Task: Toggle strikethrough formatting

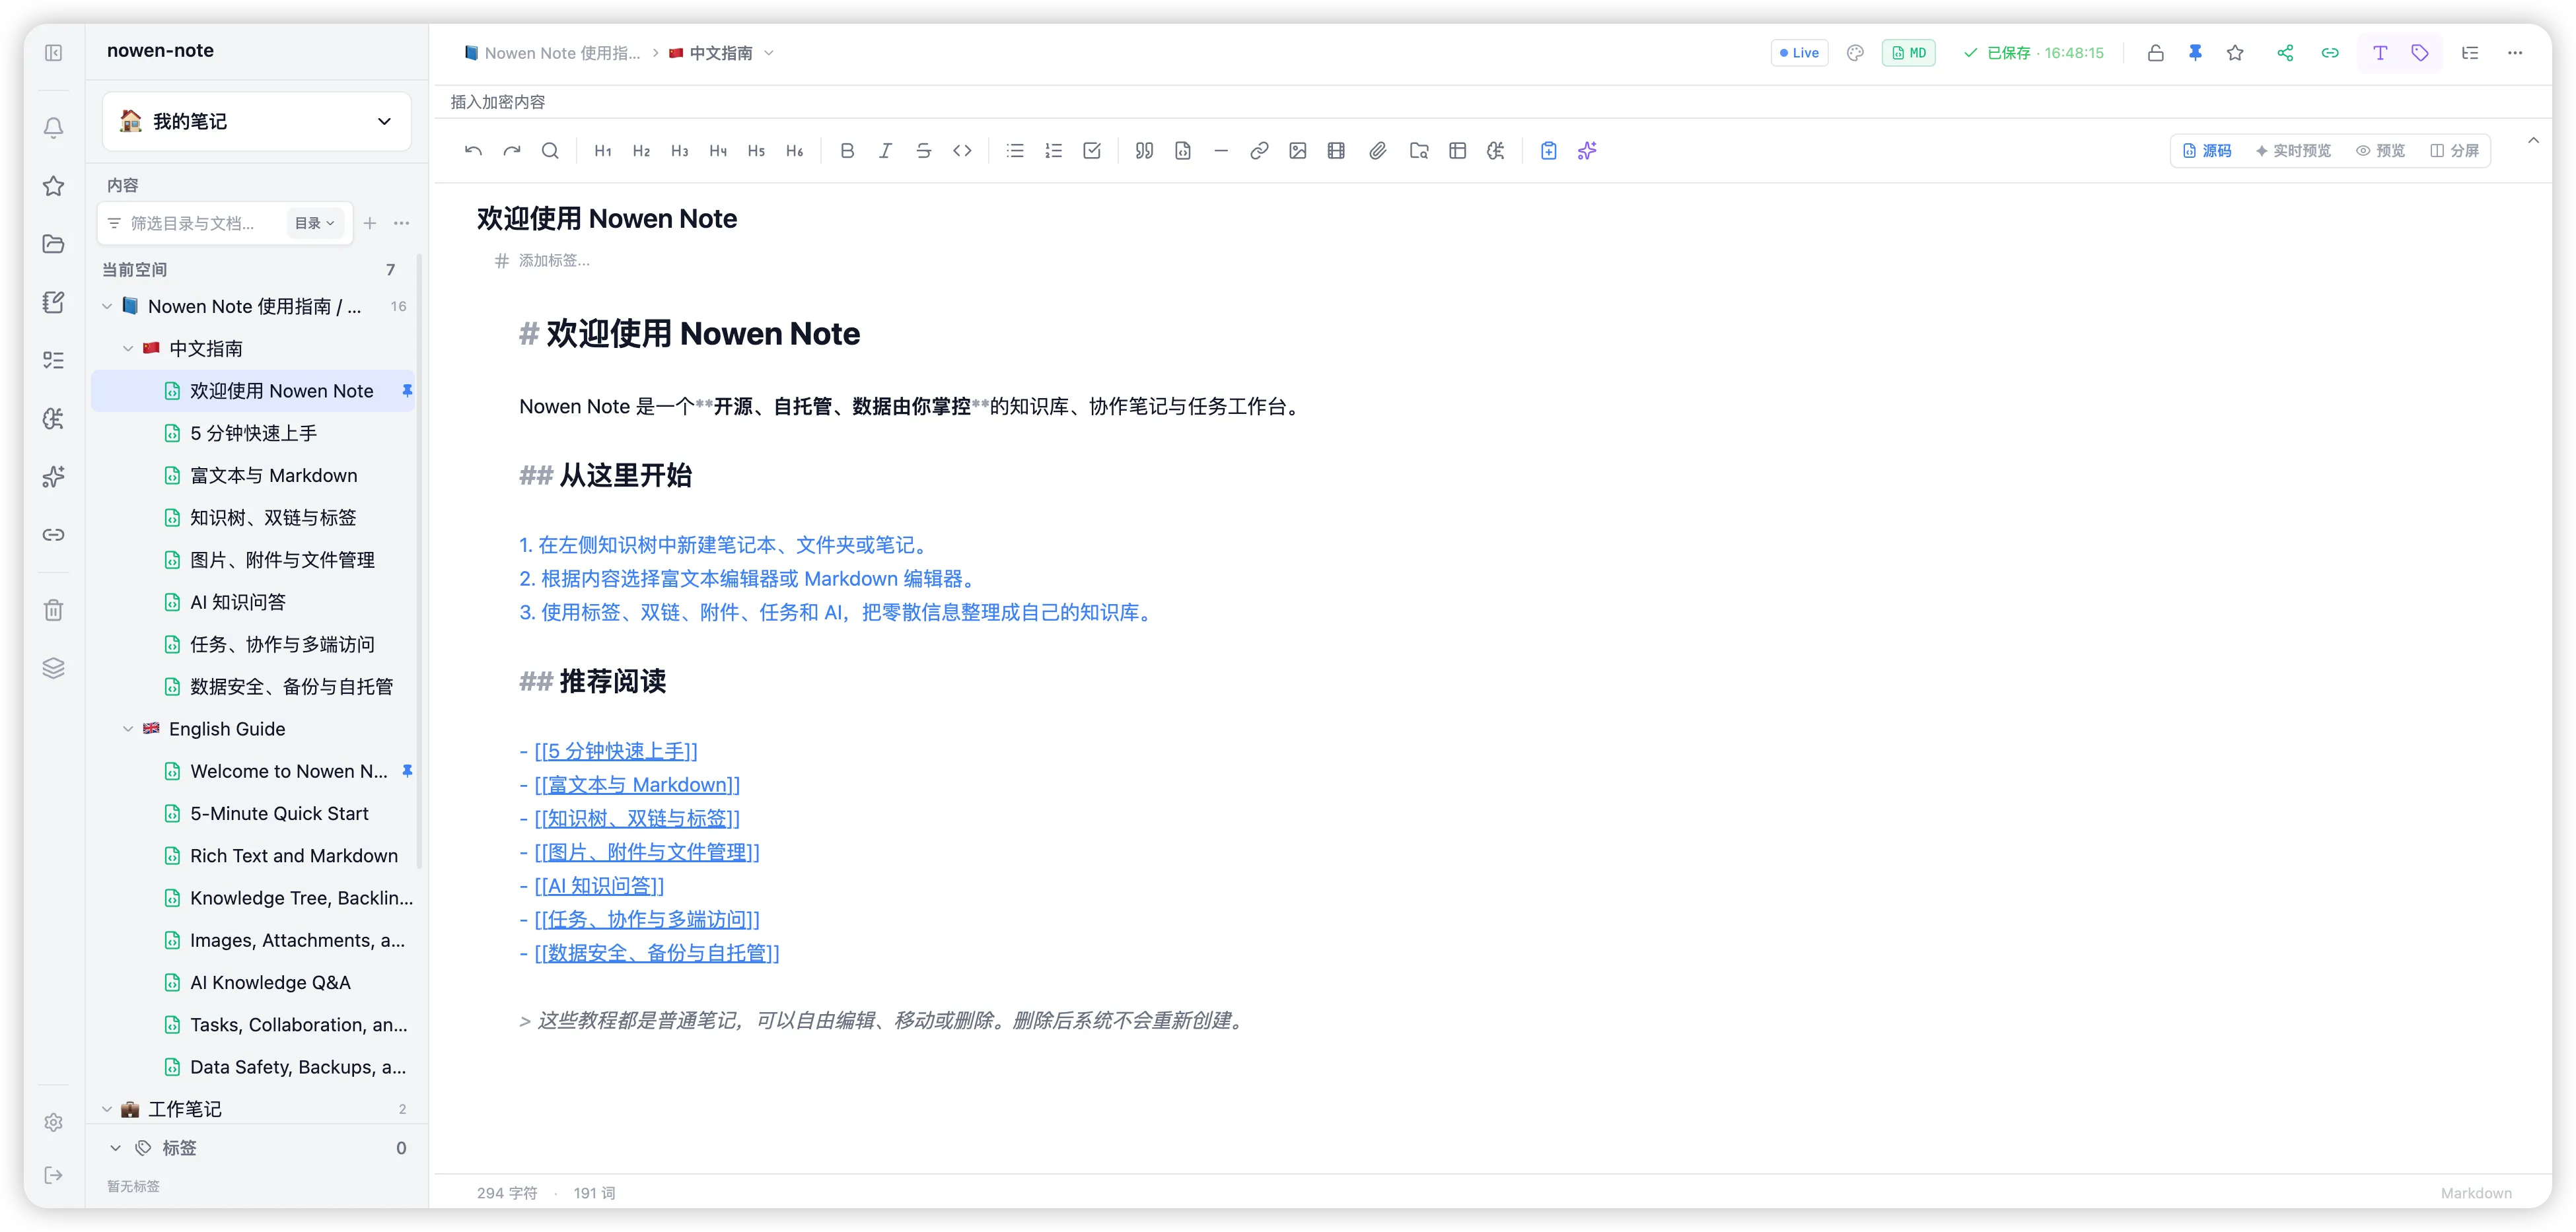Action: click(924, 151)
